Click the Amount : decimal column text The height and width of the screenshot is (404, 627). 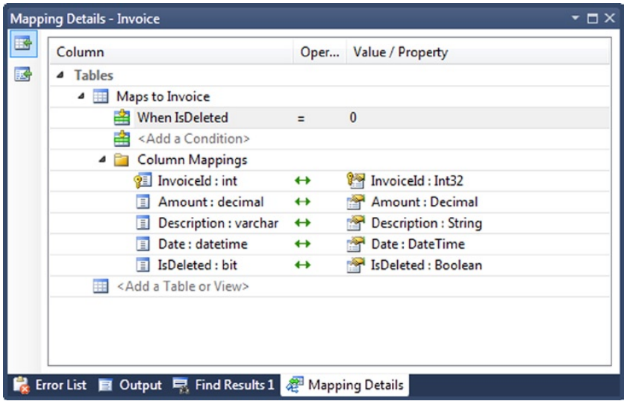click(x=211, y=202)
